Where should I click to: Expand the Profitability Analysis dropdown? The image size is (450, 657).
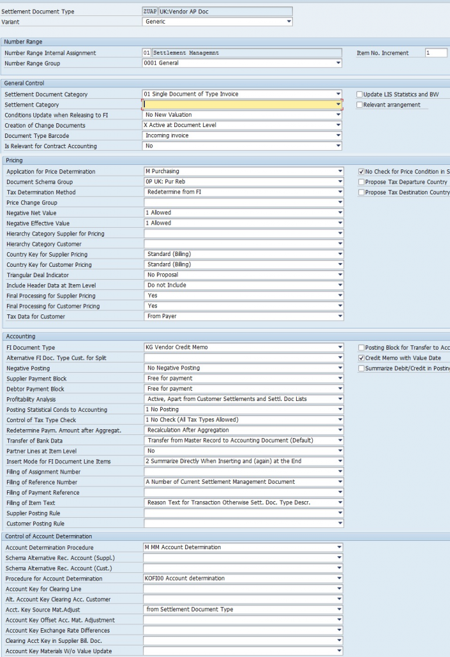click(244, 399)
